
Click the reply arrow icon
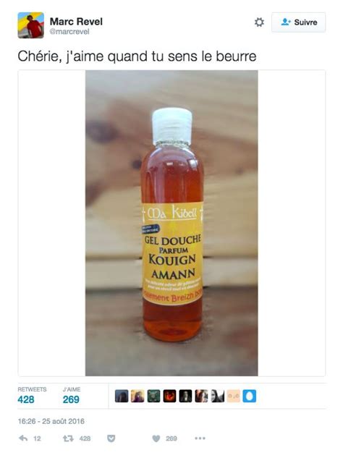click(x=23, y=438)
